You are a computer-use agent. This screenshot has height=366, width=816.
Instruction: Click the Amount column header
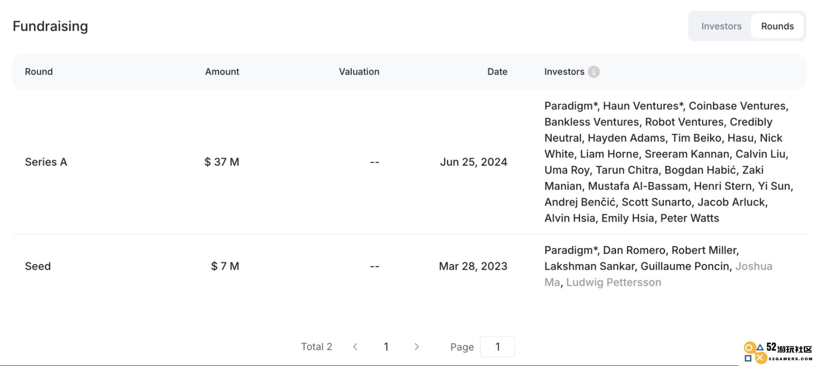pyautogui.click(x=222, y=72)
